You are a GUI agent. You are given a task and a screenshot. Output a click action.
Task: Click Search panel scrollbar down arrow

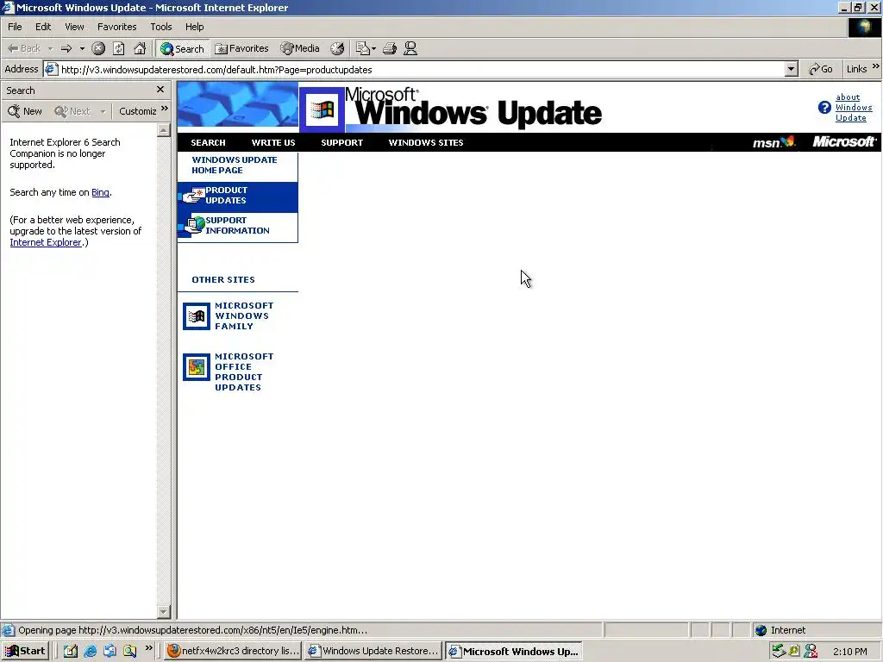[163, 612]
